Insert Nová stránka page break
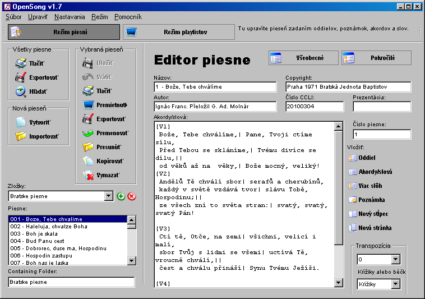 [x=370, y=228]
